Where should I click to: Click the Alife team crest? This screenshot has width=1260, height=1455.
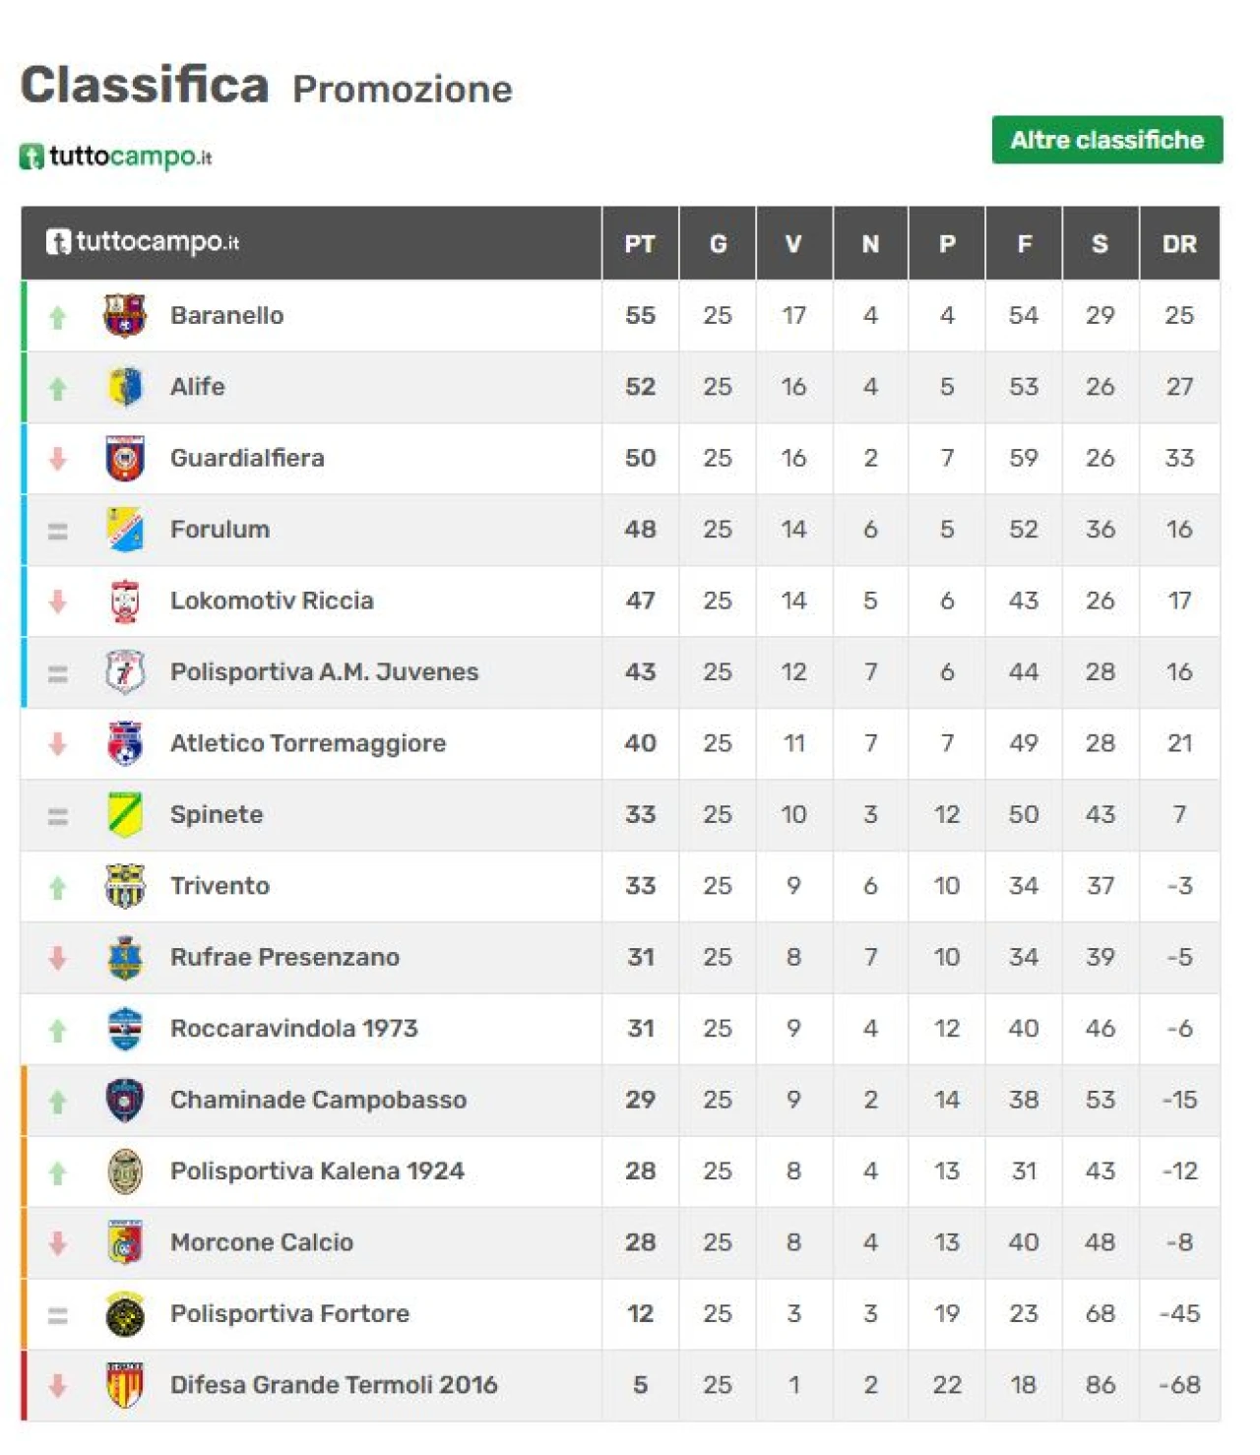pyautogui.click(x=125, y=387)
